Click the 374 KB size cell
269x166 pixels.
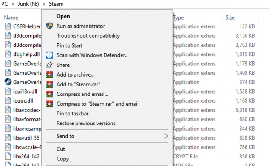(247, 82)
